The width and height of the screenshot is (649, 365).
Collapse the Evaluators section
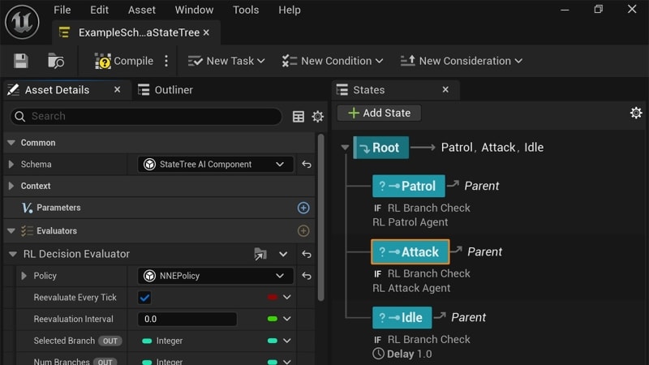pos(11,231)
